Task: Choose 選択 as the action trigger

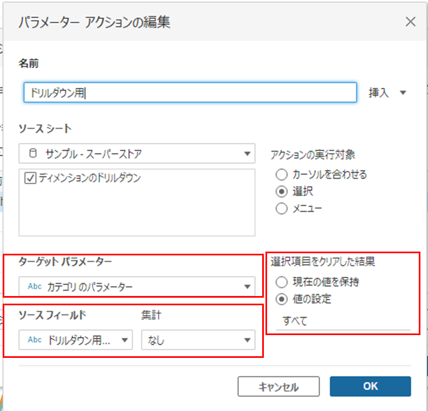Action: (281, 191)
